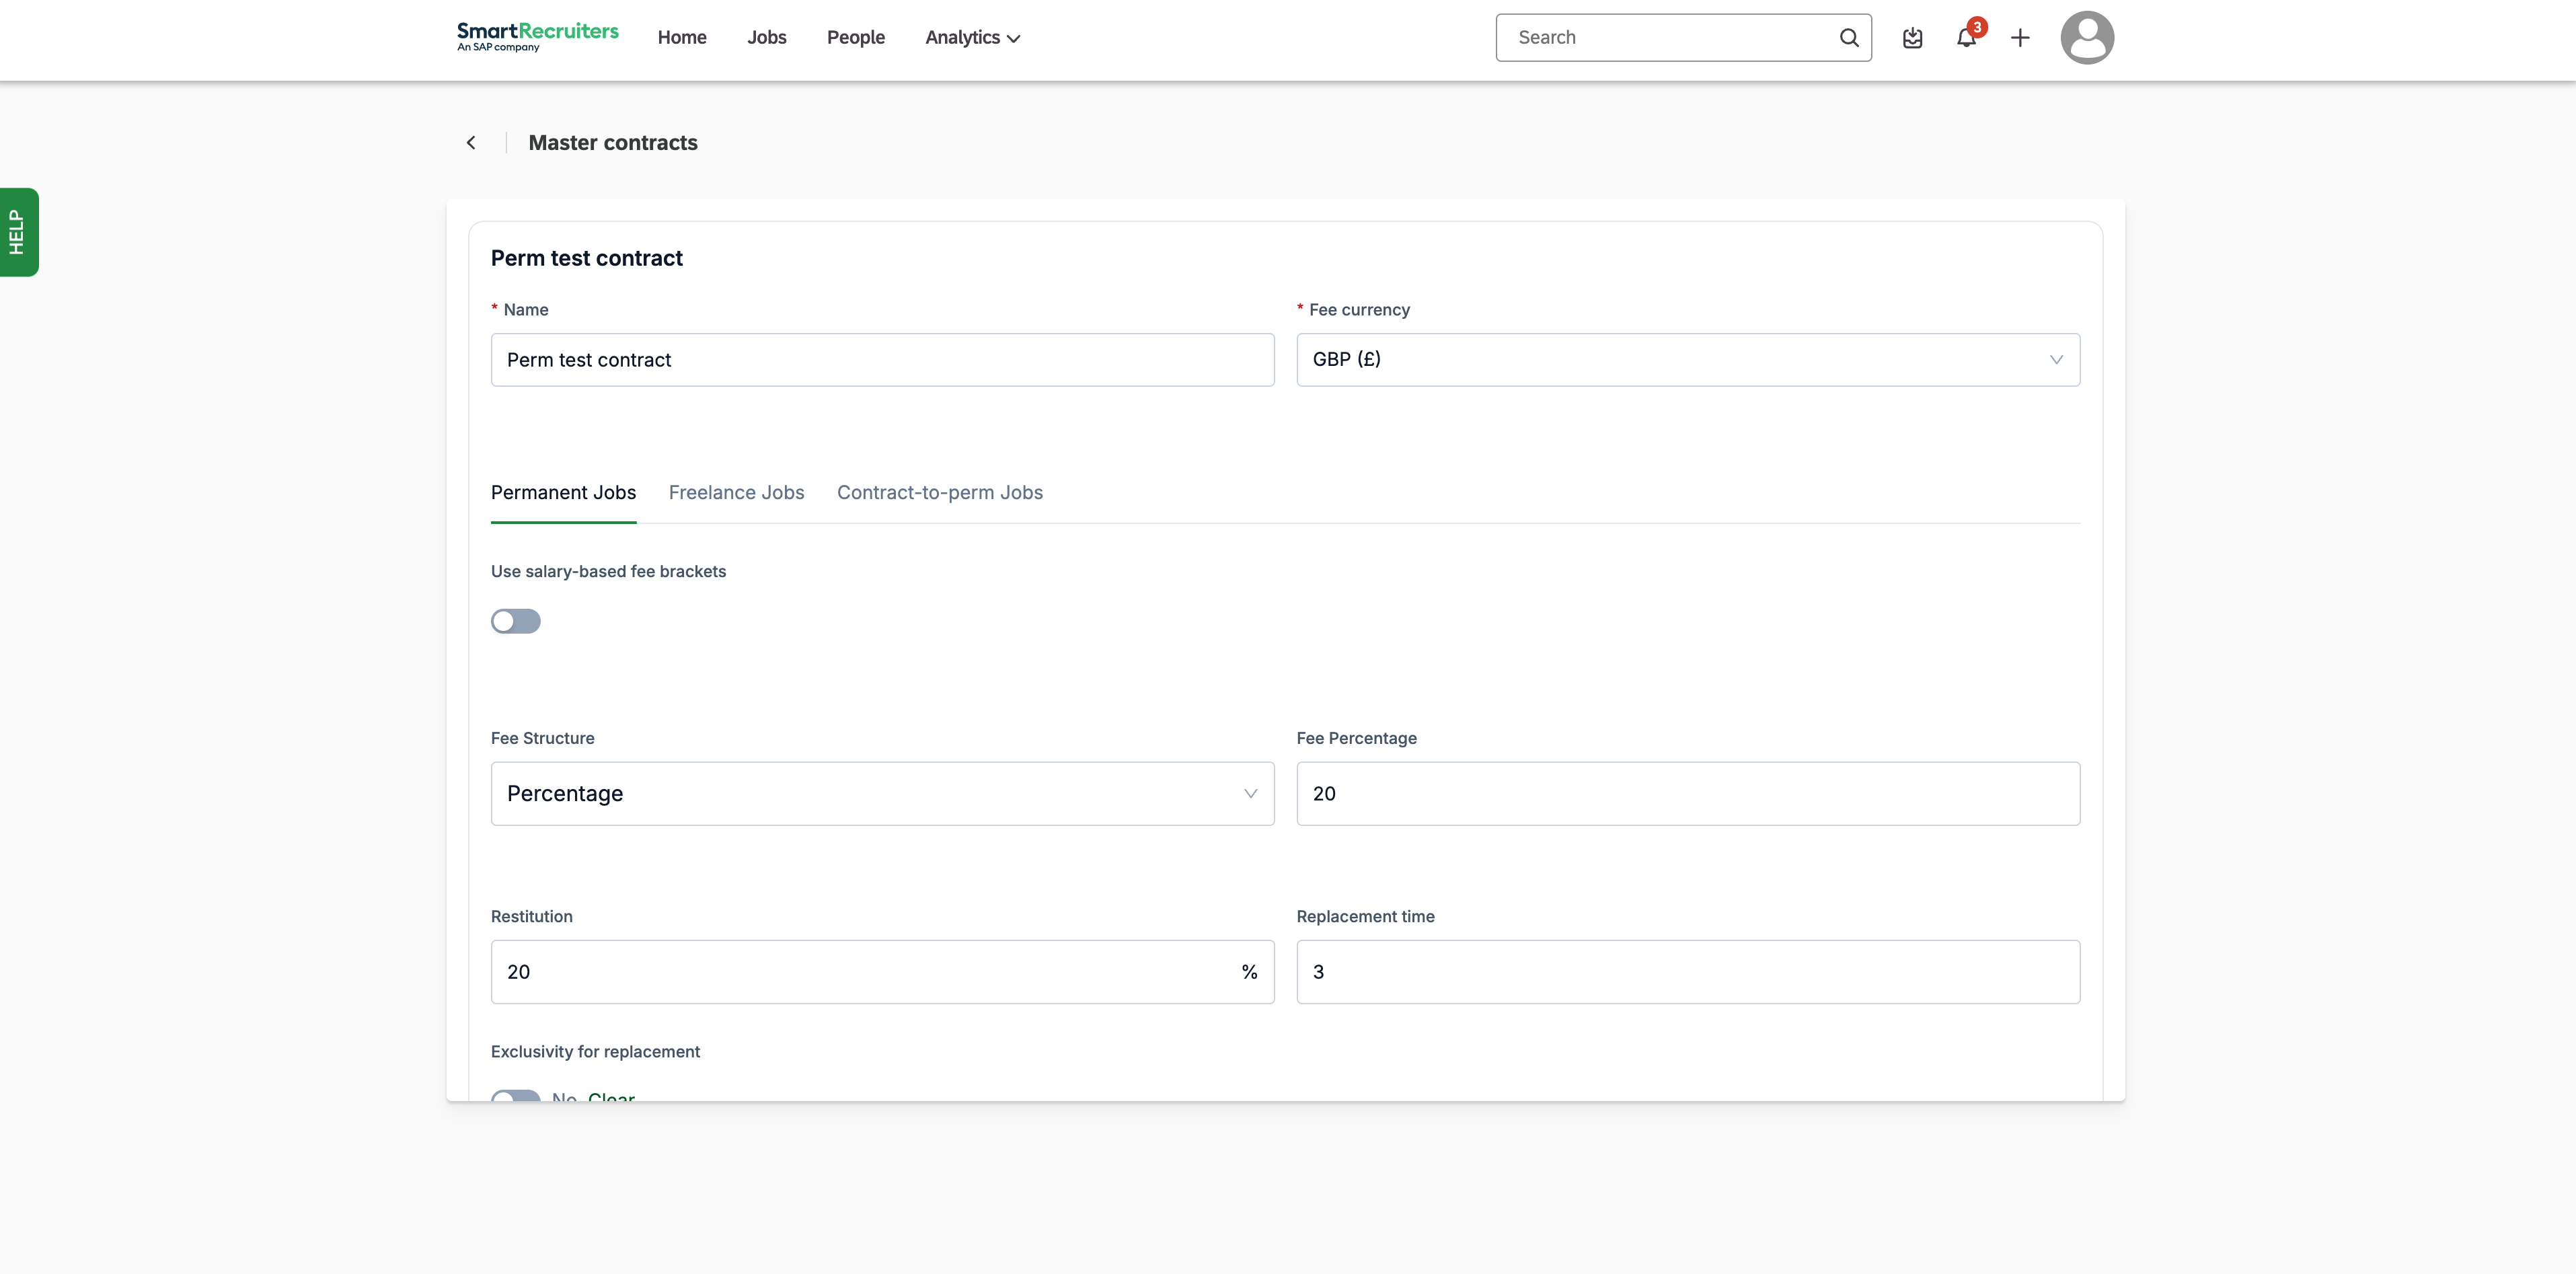Select the Permanent Jobs tab

tap(563, 493)
